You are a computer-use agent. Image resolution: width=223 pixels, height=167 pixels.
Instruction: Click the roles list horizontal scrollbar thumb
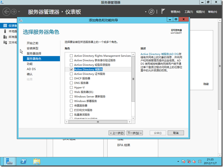coord(98,122)
